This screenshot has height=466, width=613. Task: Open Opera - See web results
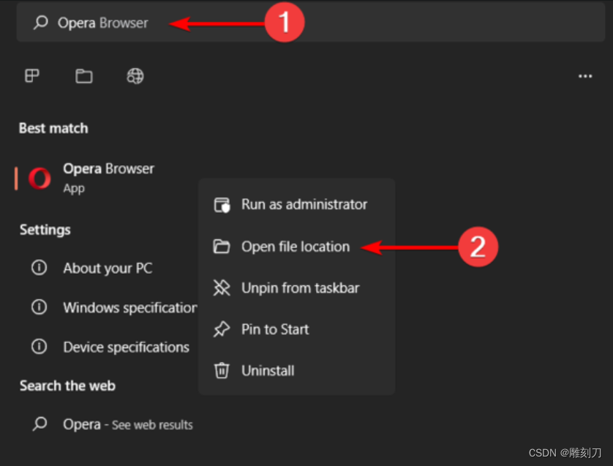(x=113, y=424)
